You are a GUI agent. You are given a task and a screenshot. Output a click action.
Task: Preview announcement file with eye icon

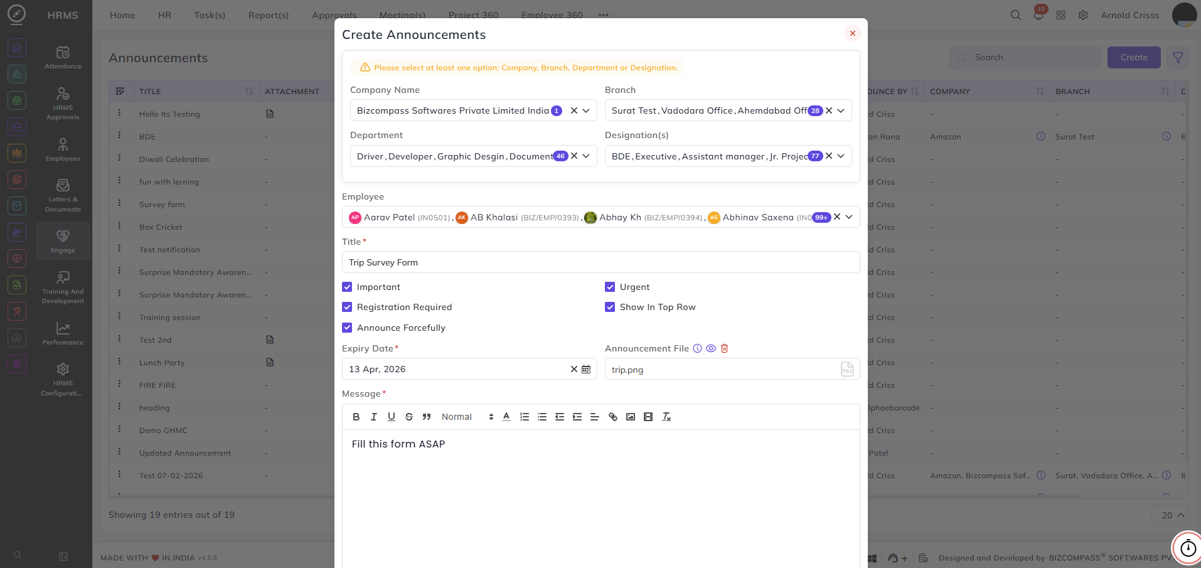pyautogui.click(x=711, y=348)
